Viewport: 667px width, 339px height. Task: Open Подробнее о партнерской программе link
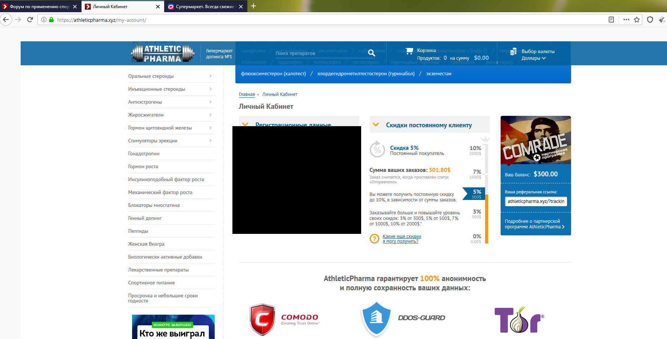534,224
